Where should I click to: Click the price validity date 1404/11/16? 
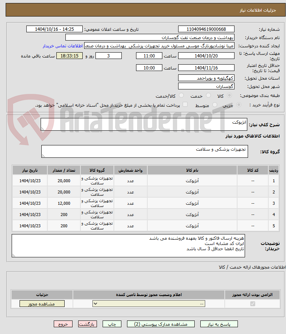206,68
